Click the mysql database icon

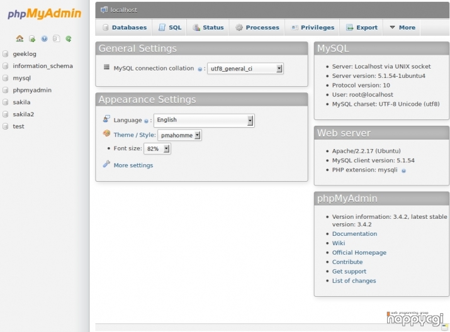(5, 78)
